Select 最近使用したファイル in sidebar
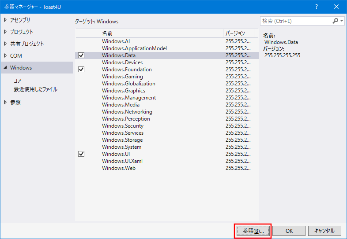Viewport: 347px width, 239px height. [x=35, y=89]
